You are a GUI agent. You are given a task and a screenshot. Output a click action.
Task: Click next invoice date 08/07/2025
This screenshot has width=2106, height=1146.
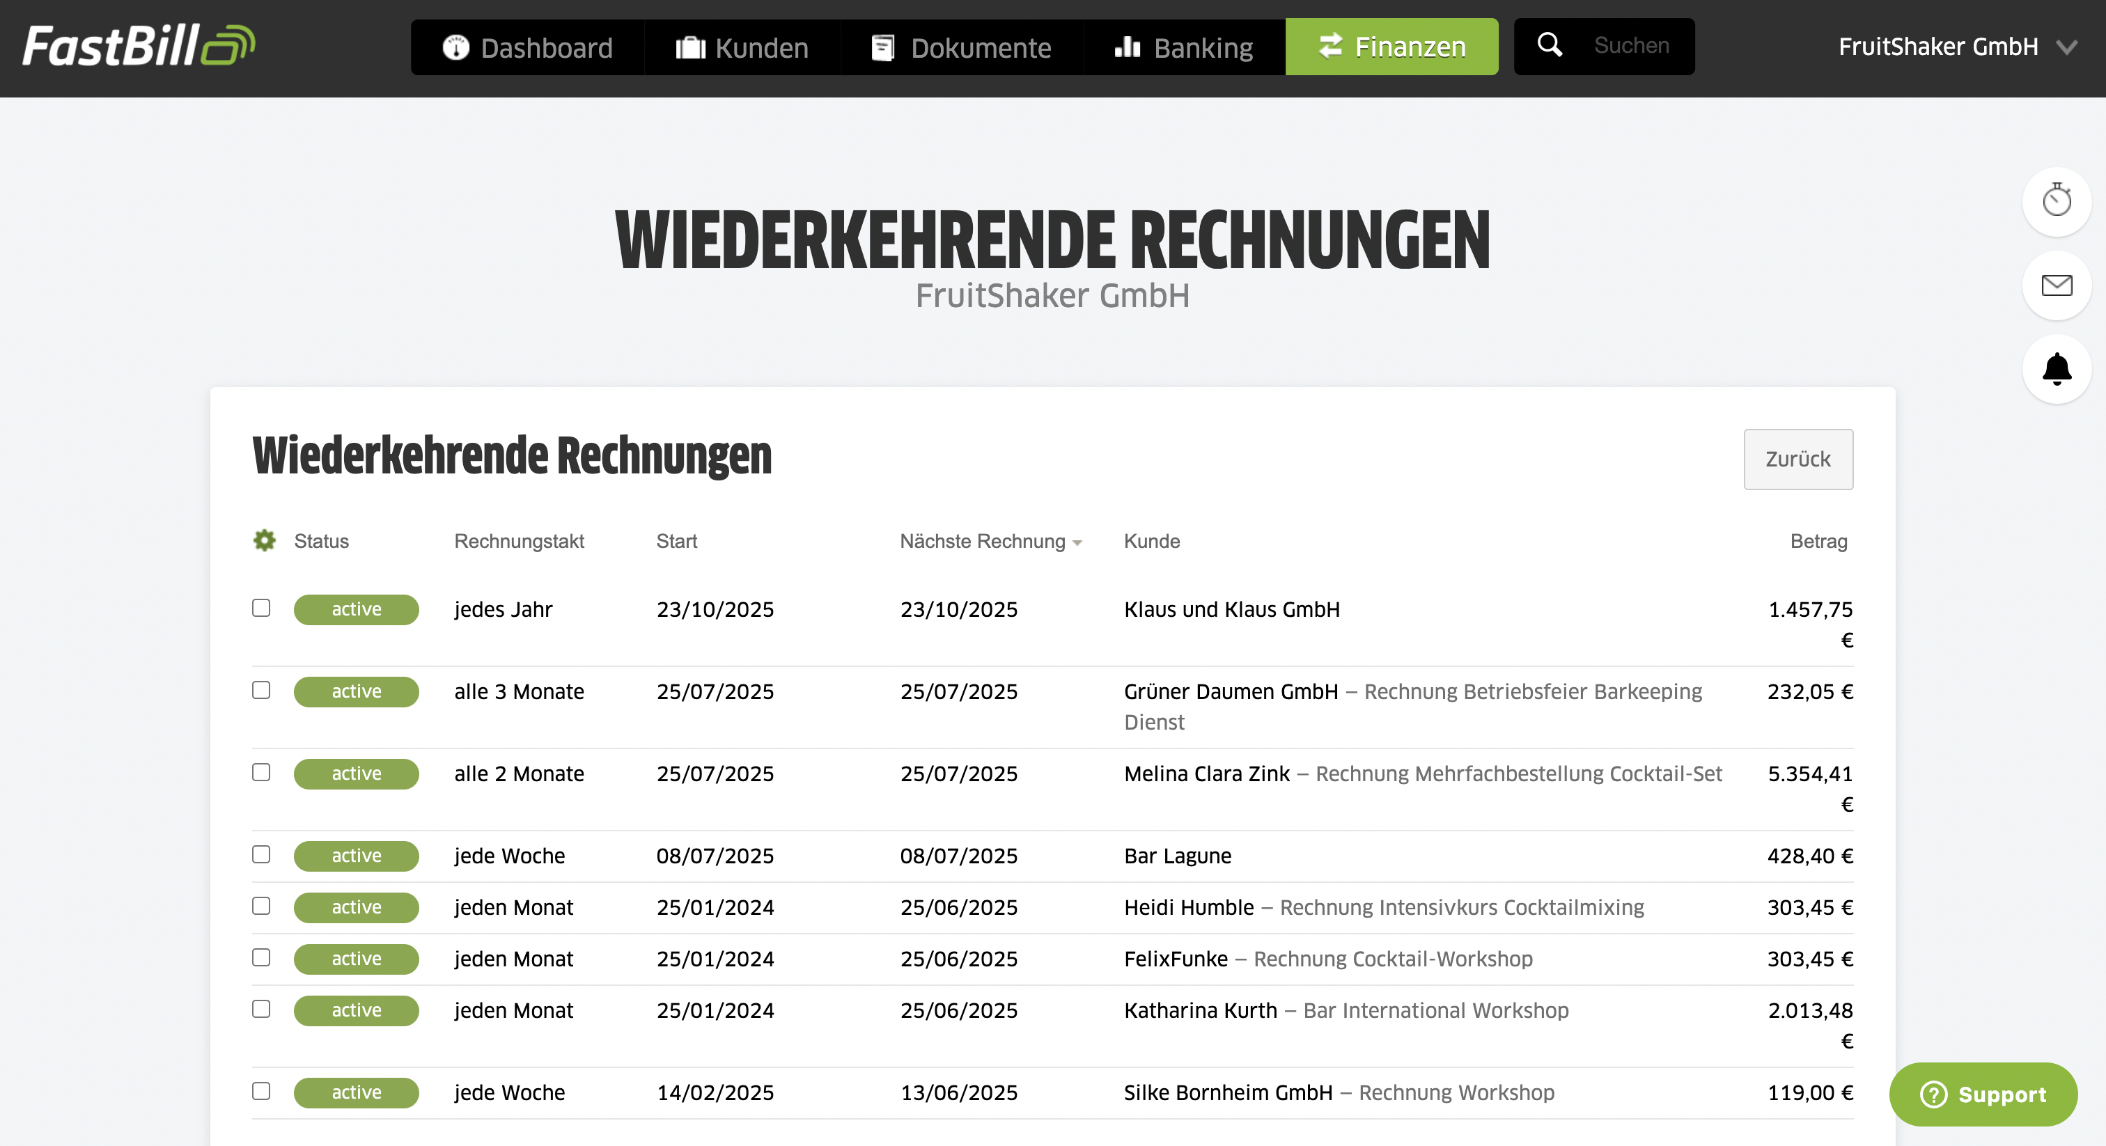coord(958,856)
